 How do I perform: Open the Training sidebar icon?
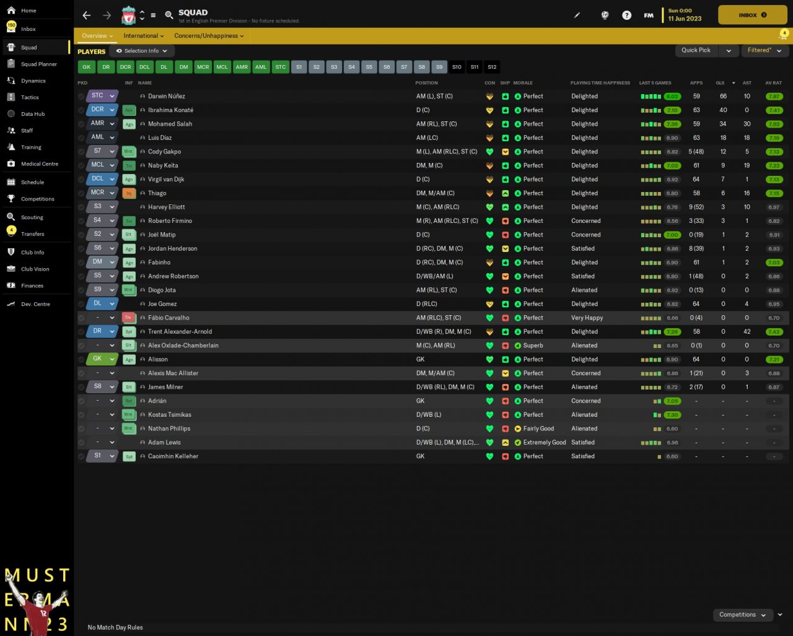point(11,147)
